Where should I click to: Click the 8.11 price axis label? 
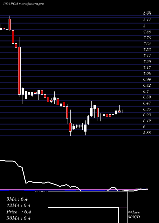tap(147, 20)
